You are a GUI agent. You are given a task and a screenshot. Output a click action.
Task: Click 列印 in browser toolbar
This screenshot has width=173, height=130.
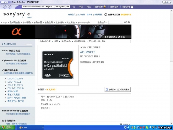click(89, 7)
